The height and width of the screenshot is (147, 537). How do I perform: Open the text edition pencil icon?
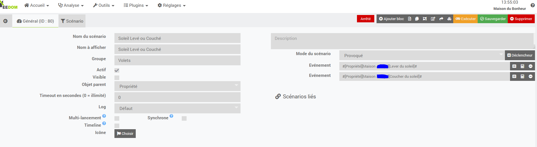coord(433,19)
